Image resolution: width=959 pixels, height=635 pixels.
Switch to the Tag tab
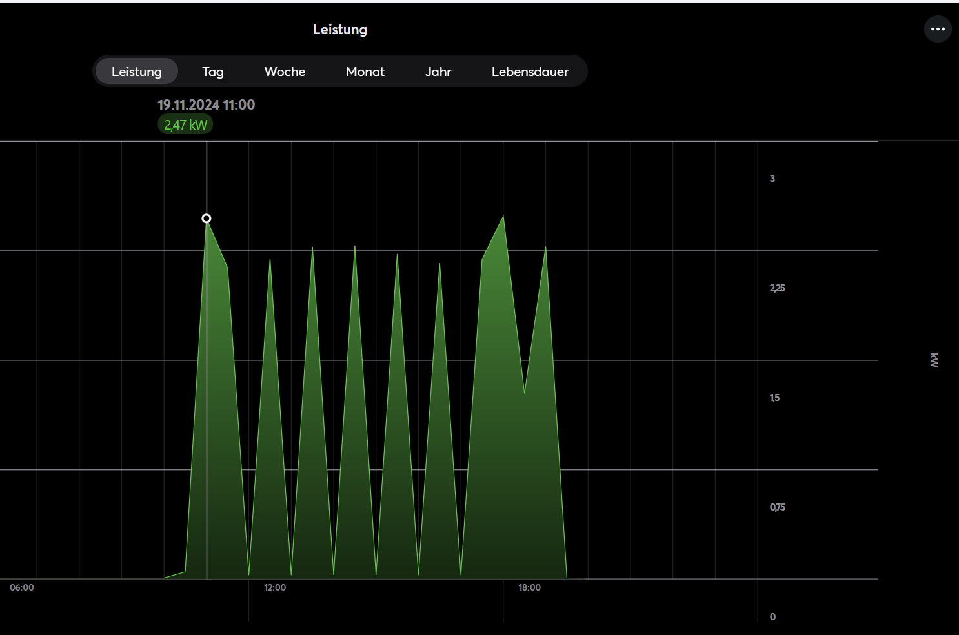click(x=213, y=72)
